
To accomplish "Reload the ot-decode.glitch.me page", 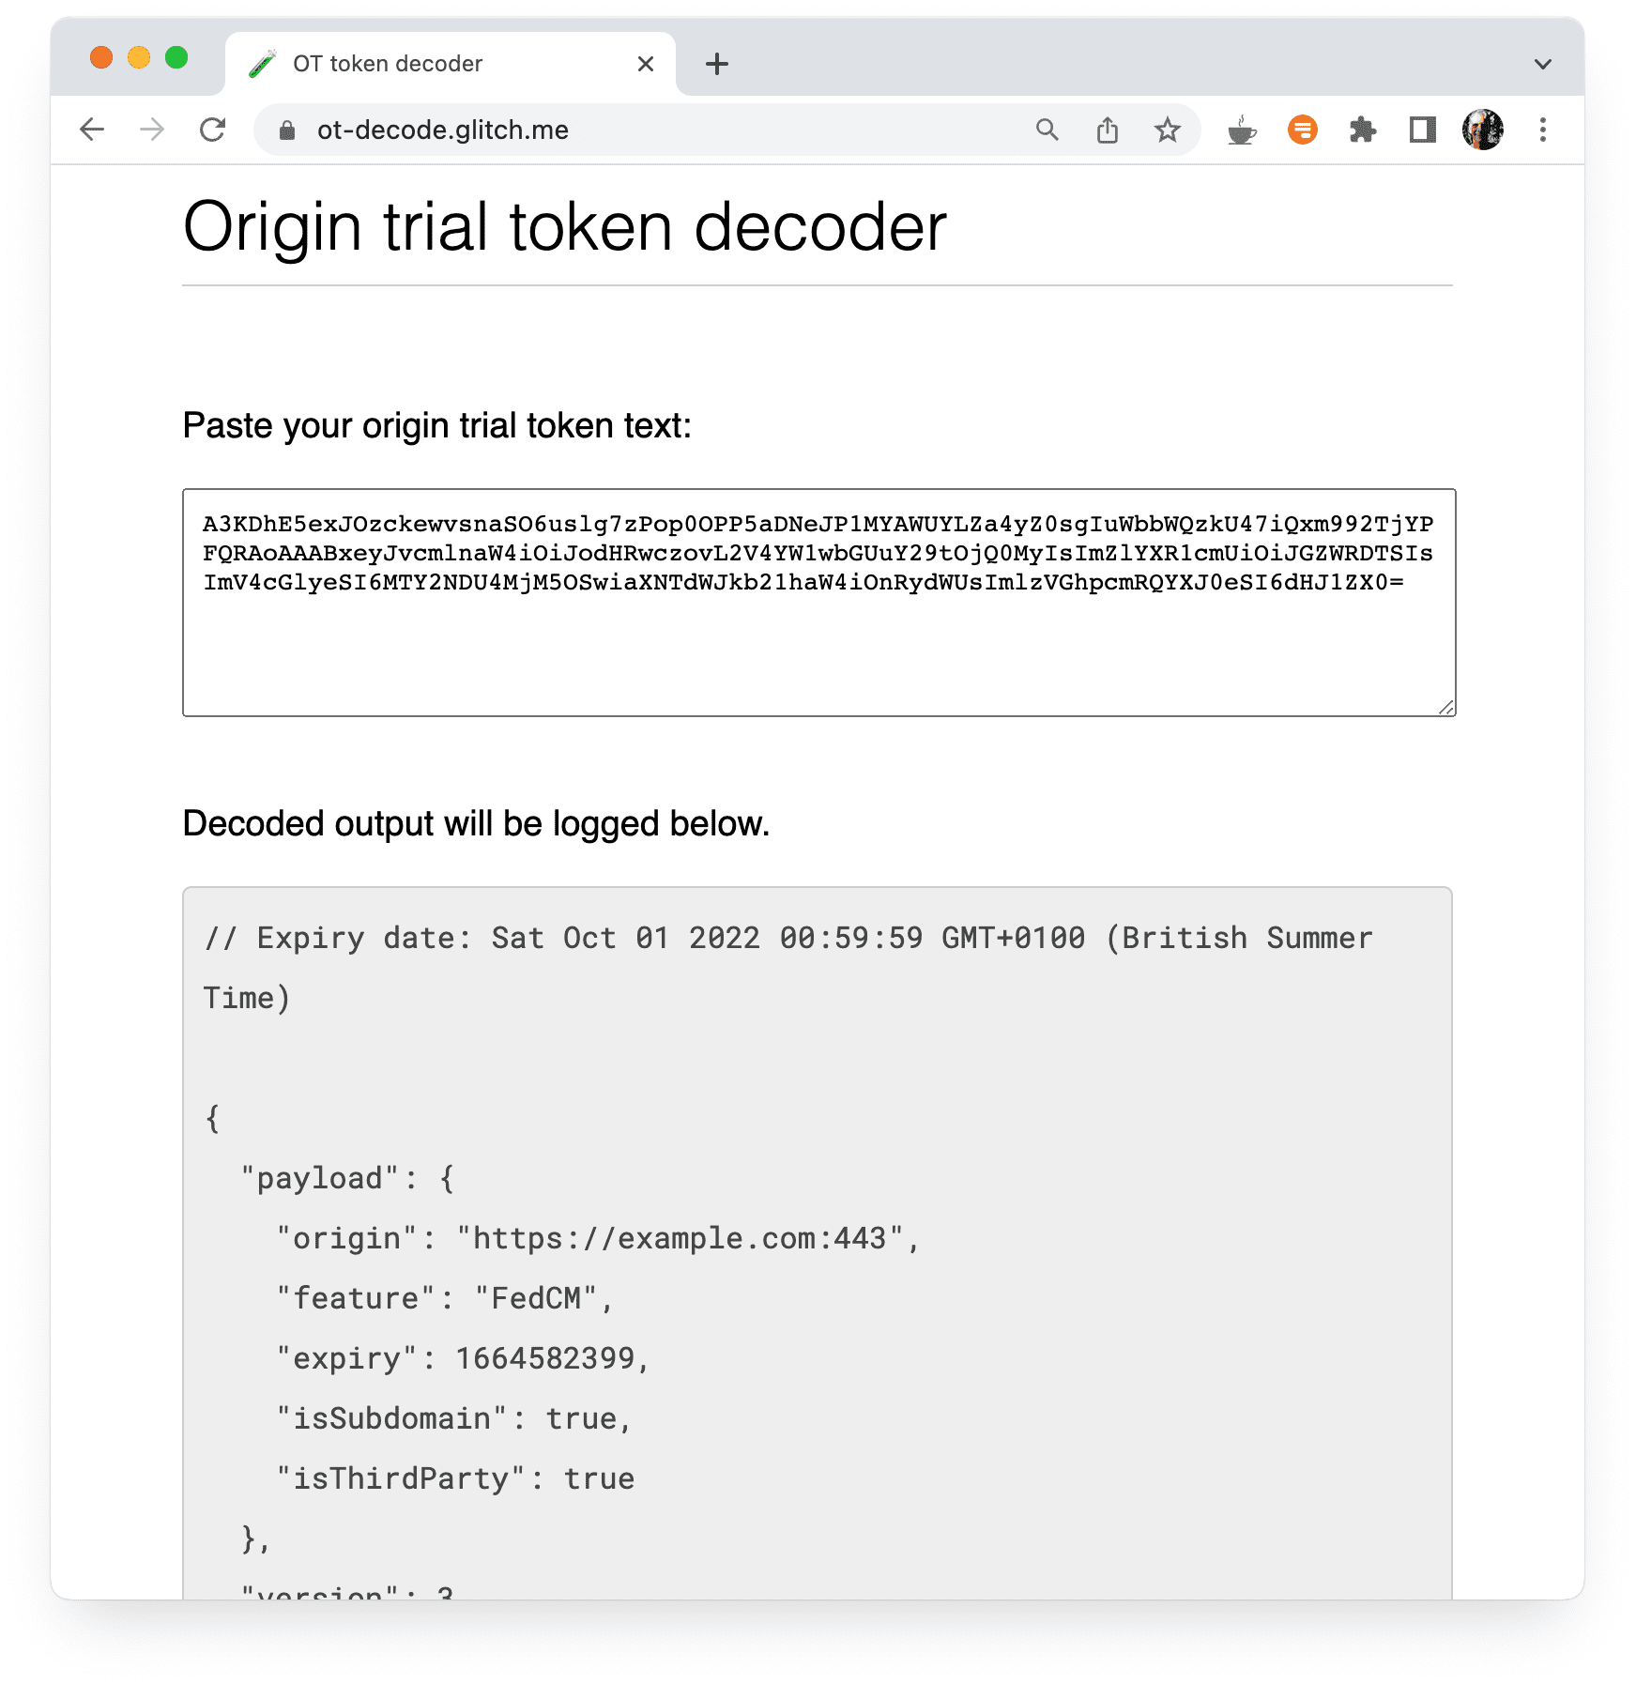I will [213, 130].
